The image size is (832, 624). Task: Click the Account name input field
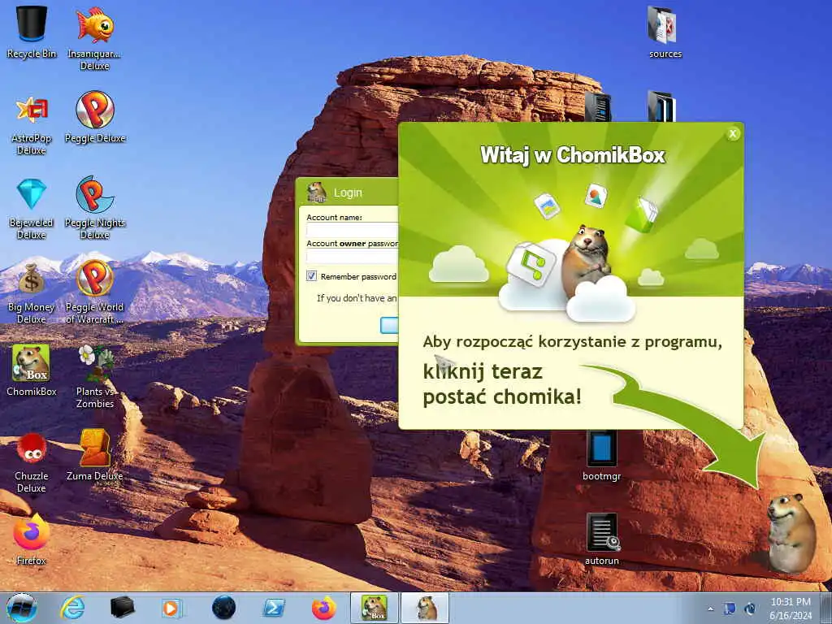click(353, 230)
